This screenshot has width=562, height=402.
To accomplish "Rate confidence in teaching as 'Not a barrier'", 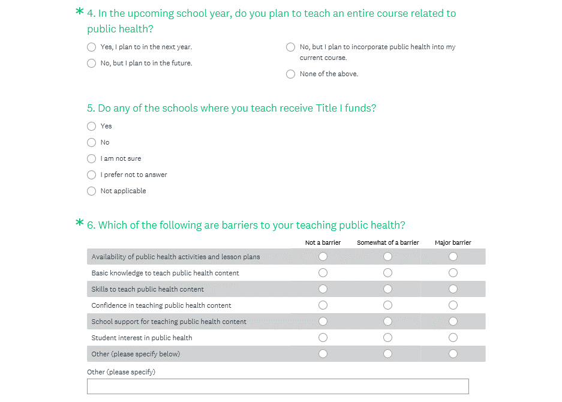I will [x=323, y=305].
